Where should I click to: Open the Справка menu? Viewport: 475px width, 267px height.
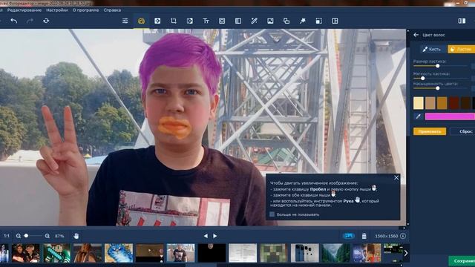[112, 10]
